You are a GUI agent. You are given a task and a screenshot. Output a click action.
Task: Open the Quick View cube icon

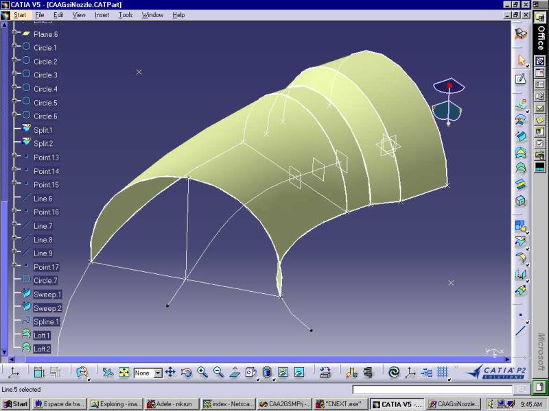[x=250, y=373]
